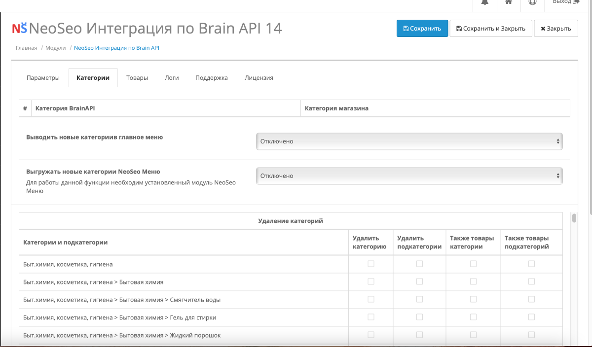Open the support life-ring icon
The width and height of the screenshot is (592, 347).
[532, 2]
